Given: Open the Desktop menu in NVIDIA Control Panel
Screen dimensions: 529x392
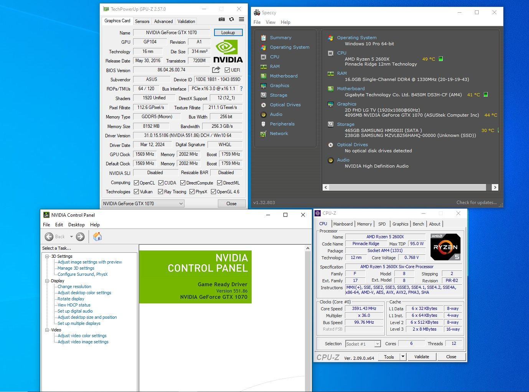Looking at the screenshot, I should click(76, 225).
